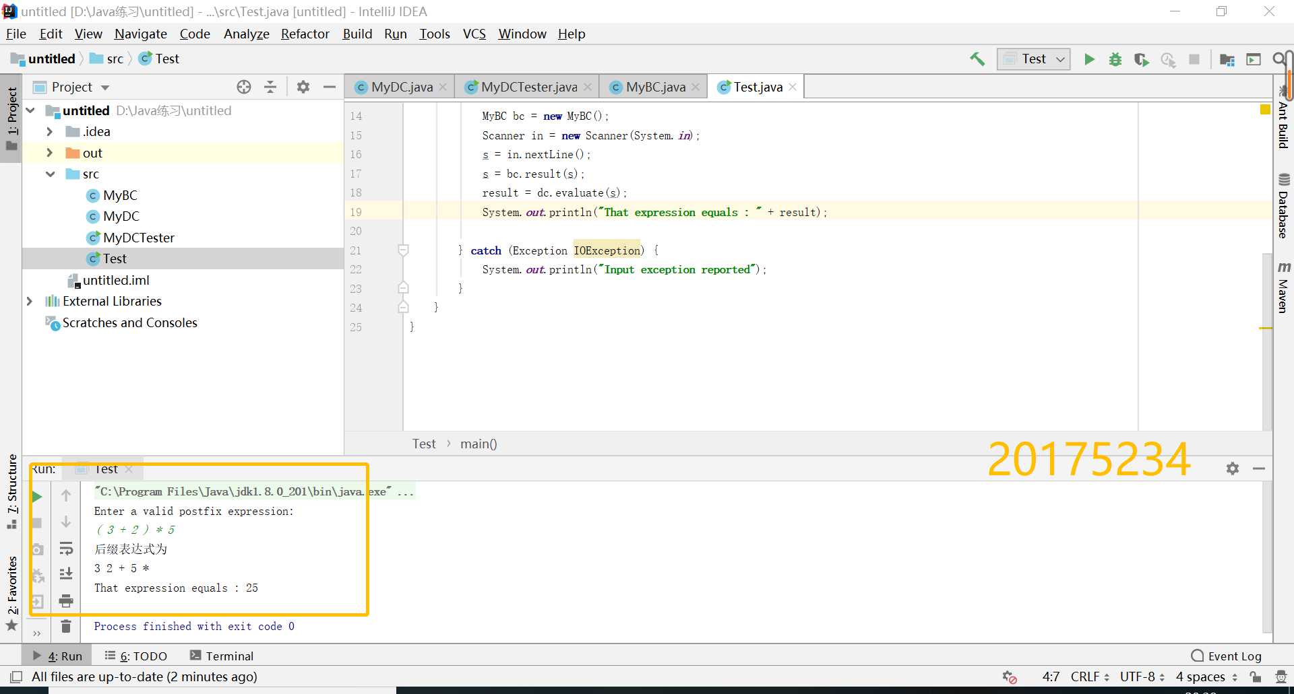The height and width of the screenshot is (694, 1294).
Task: Start debugging with the bug icon
Action: (1115, 59)
